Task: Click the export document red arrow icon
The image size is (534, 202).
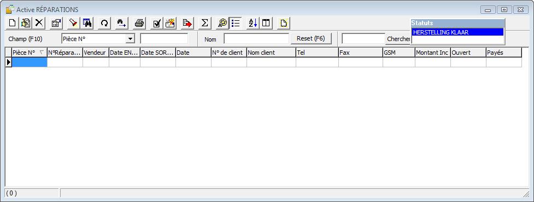Action: (x=187, y=23)
